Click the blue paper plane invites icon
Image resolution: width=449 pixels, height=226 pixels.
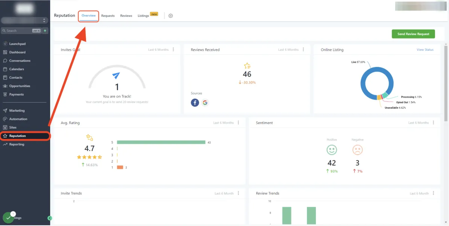(116, 75)
